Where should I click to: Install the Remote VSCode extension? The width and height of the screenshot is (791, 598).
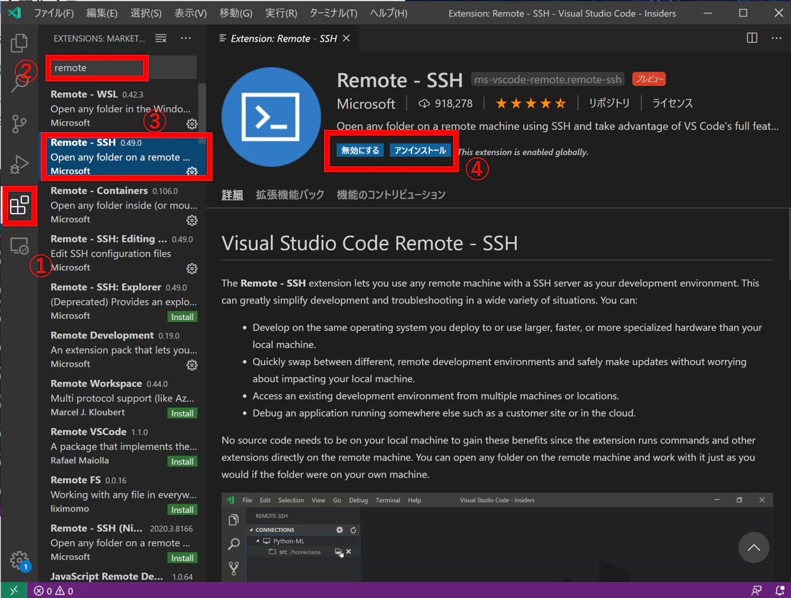point(182,462)
